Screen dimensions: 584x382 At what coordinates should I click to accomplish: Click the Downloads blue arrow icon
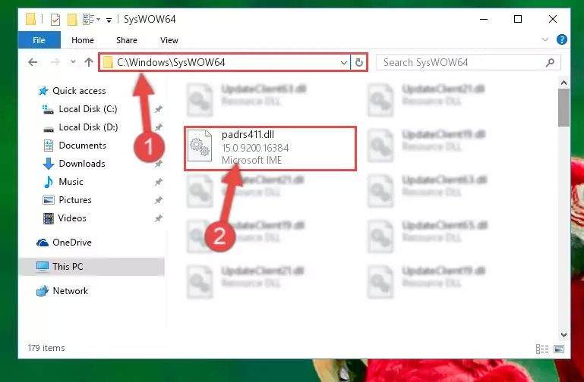[x=48, y=164]
